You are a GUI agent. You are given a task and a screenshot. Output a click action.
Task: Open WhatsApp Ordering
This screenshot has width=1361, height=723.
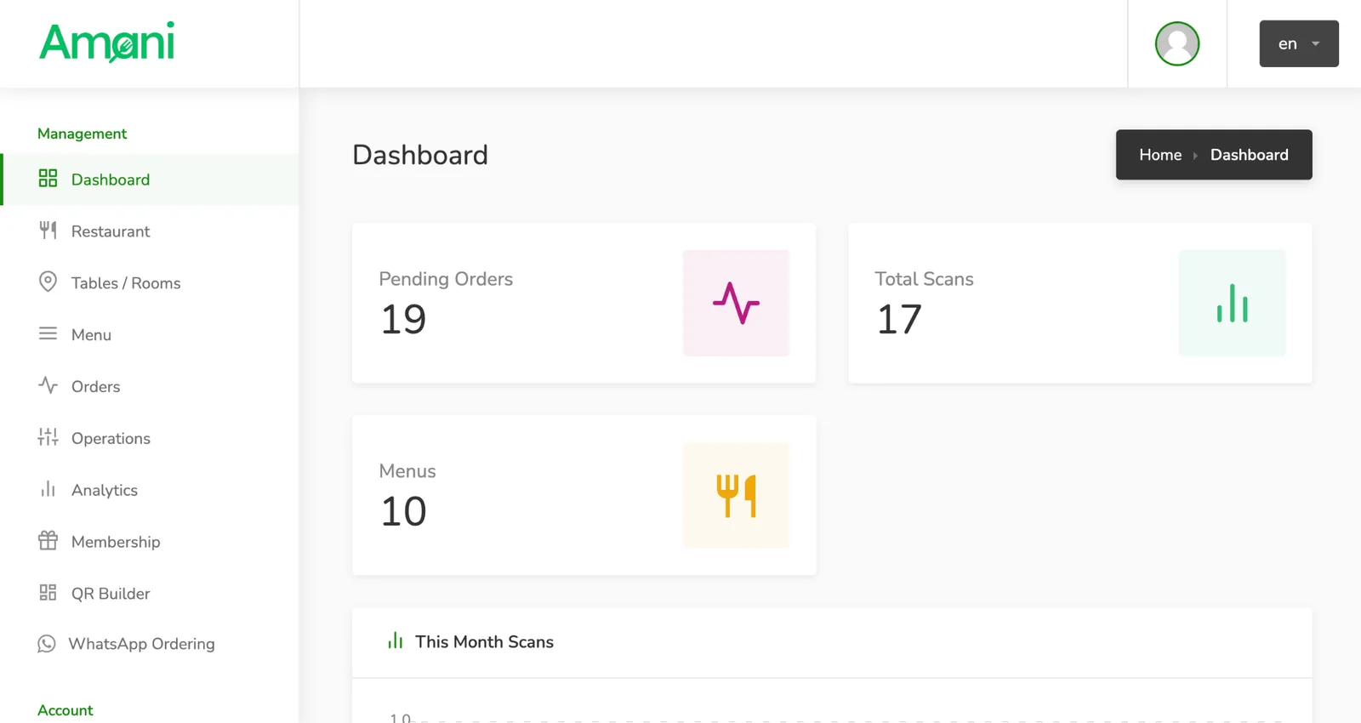(x=150, y=644)
